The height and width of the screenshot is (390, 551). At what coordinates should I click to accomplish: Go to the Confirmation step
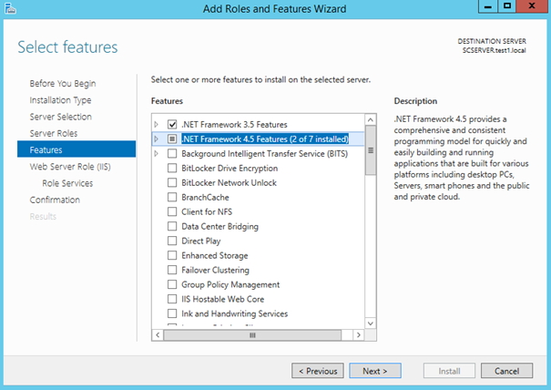pyautogui.click(x=55, y=200)
